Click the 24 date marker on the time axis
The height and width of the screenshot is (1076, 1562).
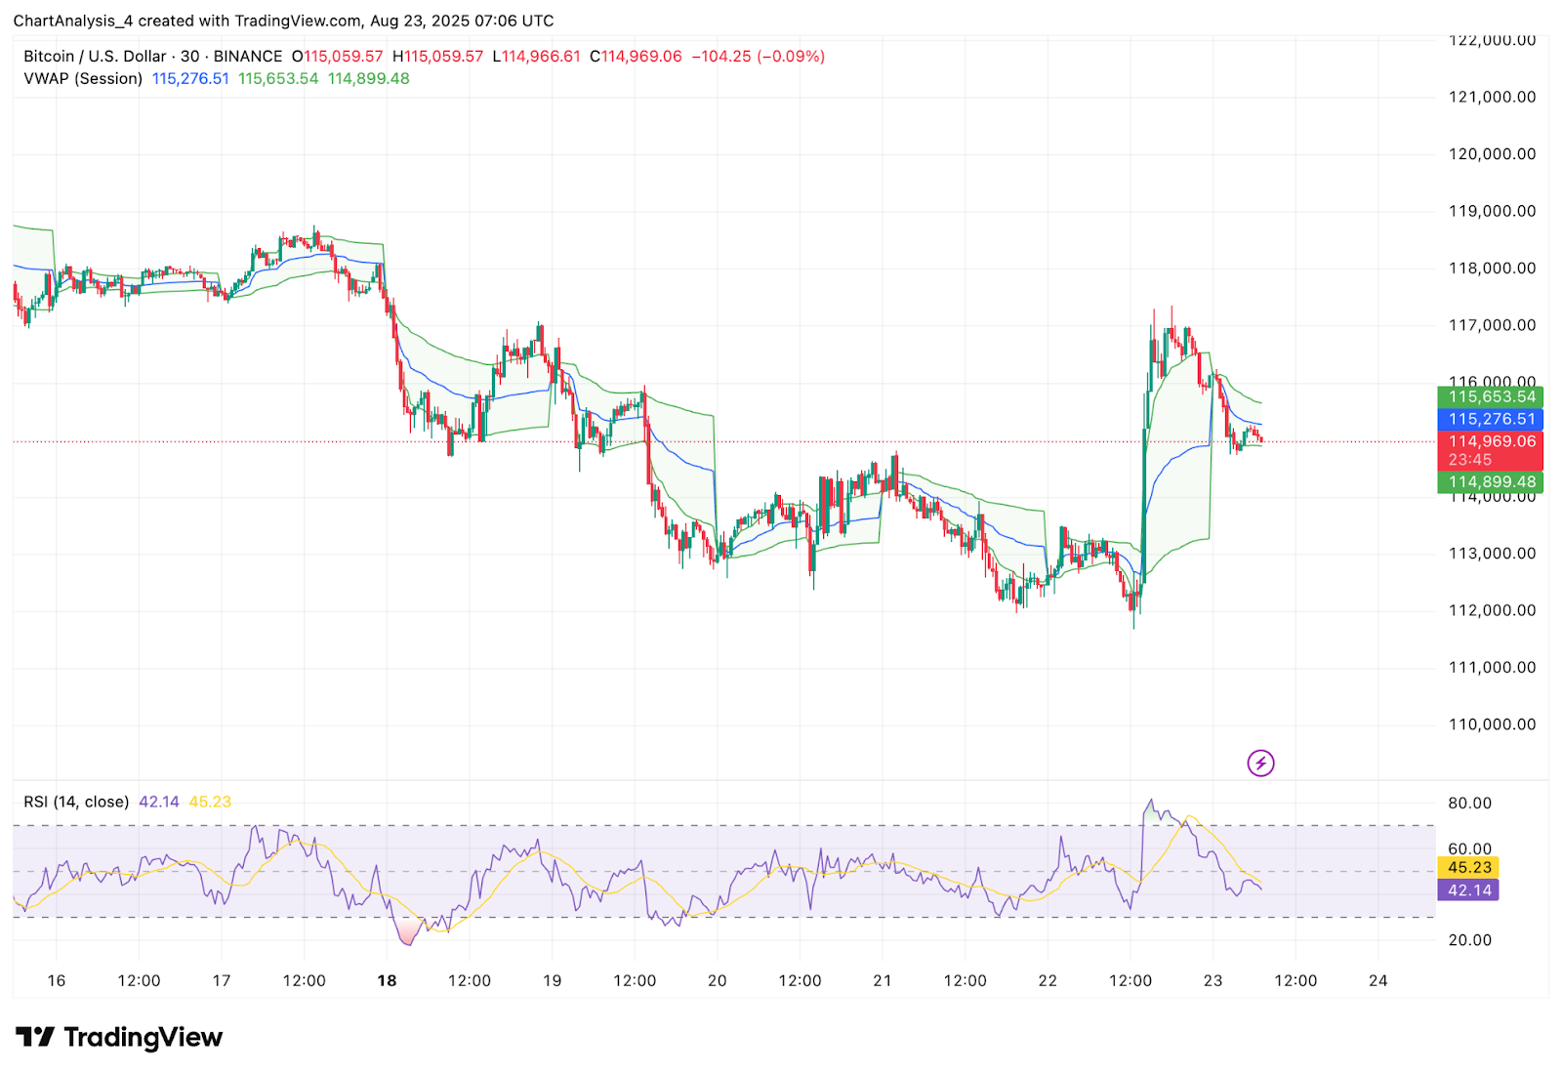[1377, 980]
